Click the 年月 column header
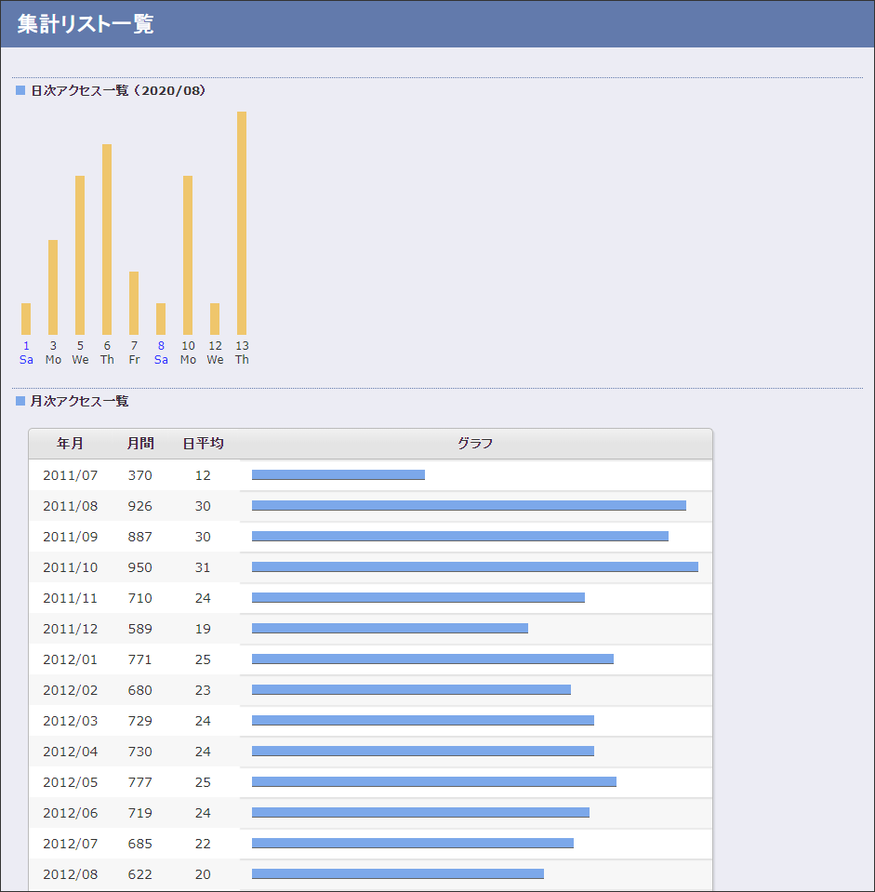The height and width of the screenshot is (892, 875). click(70, 444)
